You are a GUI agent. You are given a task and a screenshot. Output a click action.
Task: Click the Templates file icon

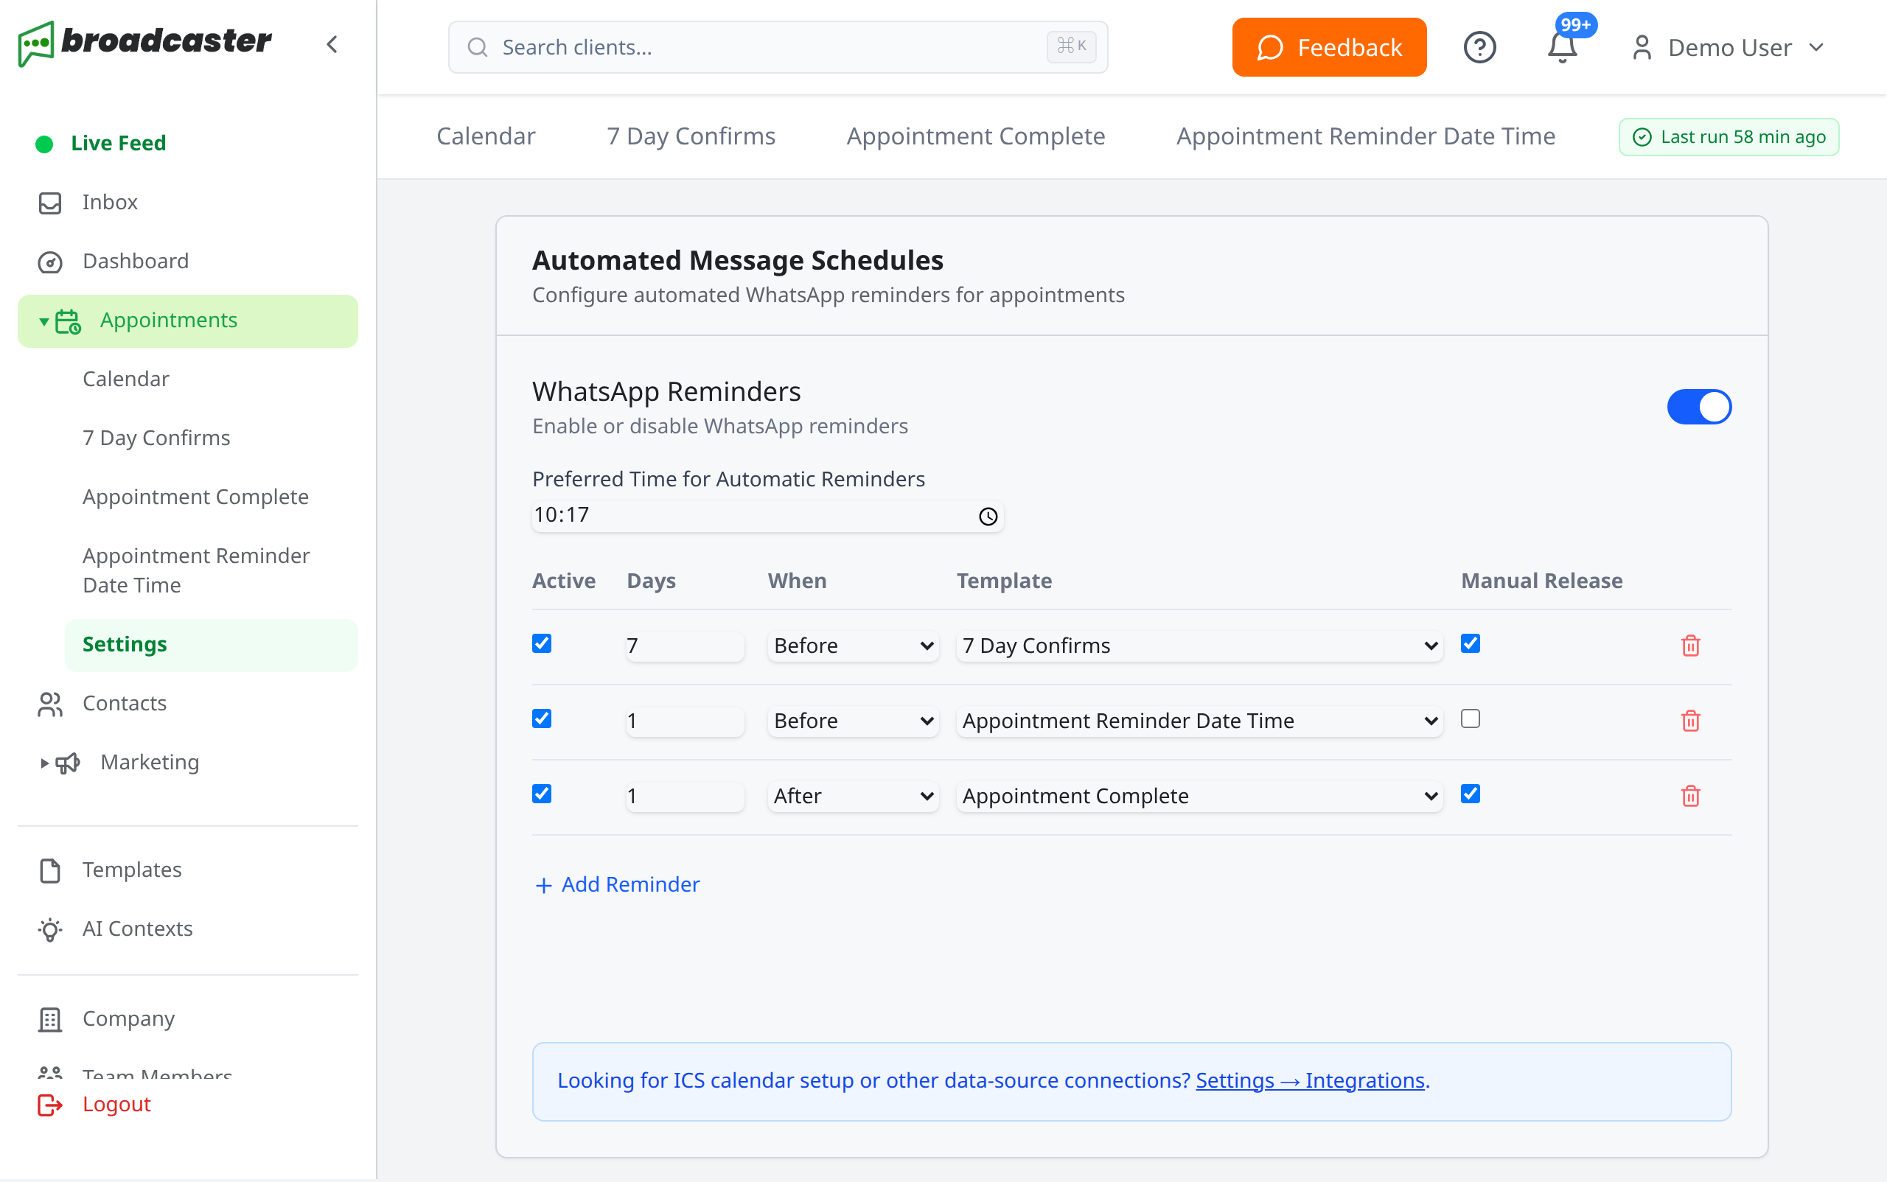coord(50,870)
